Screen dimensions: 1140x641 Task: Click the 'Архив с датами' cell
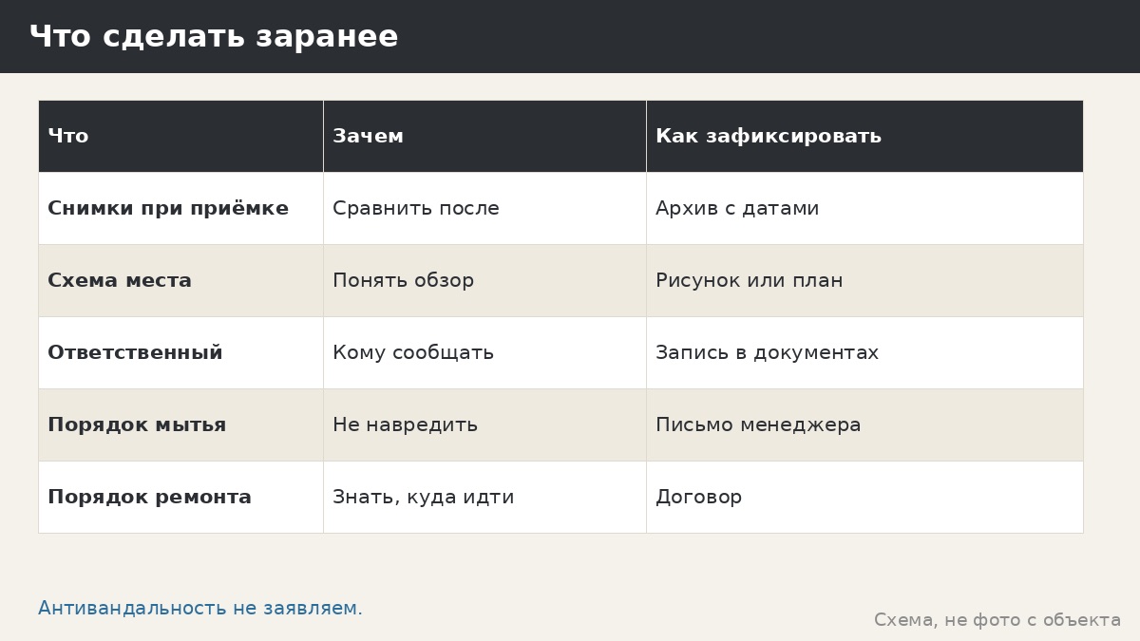pyautogui.click(x=864, y=208)
